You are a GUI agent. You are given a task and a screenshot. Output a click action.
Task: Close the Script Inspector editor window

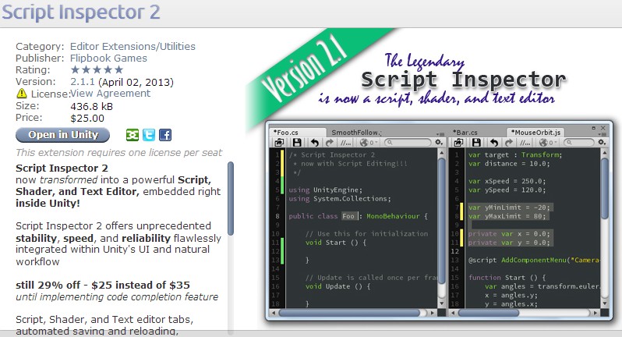603,128
